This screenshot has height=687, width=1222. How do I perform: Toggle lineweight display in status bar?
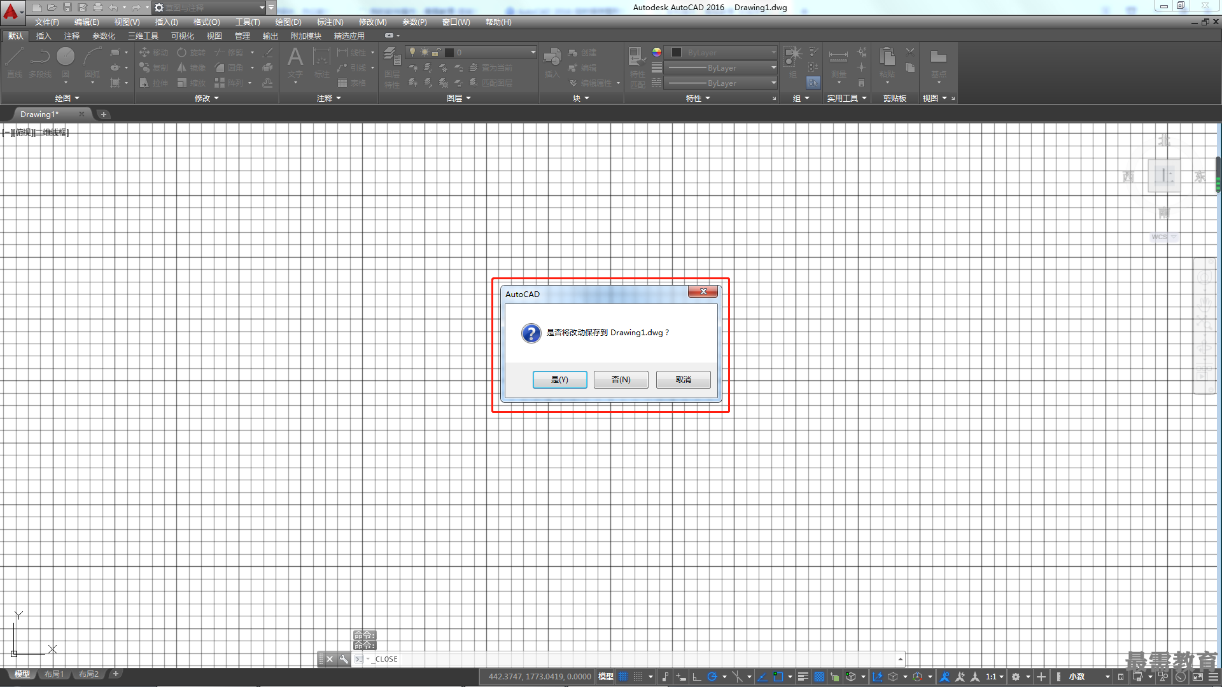[803, 677]
